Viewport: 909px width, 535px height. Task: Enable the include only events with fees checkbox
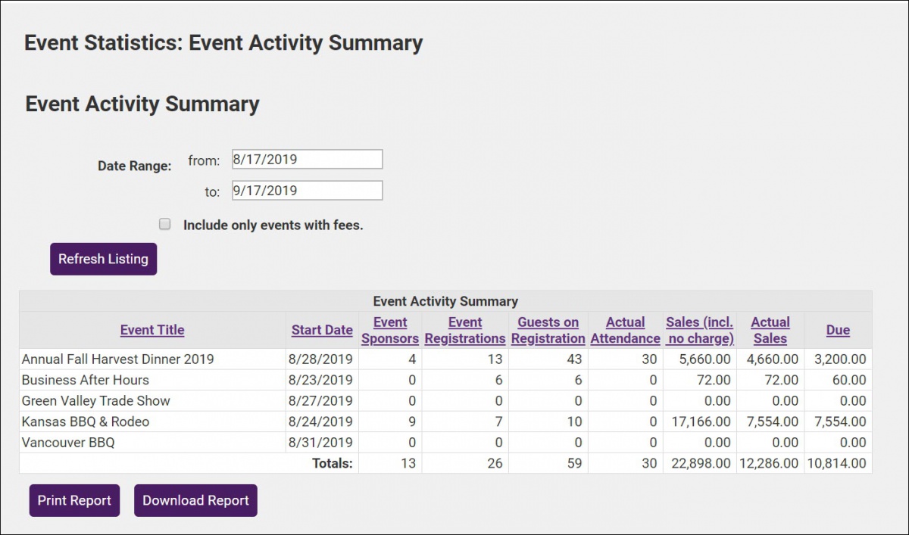click(x=164, y=222)
